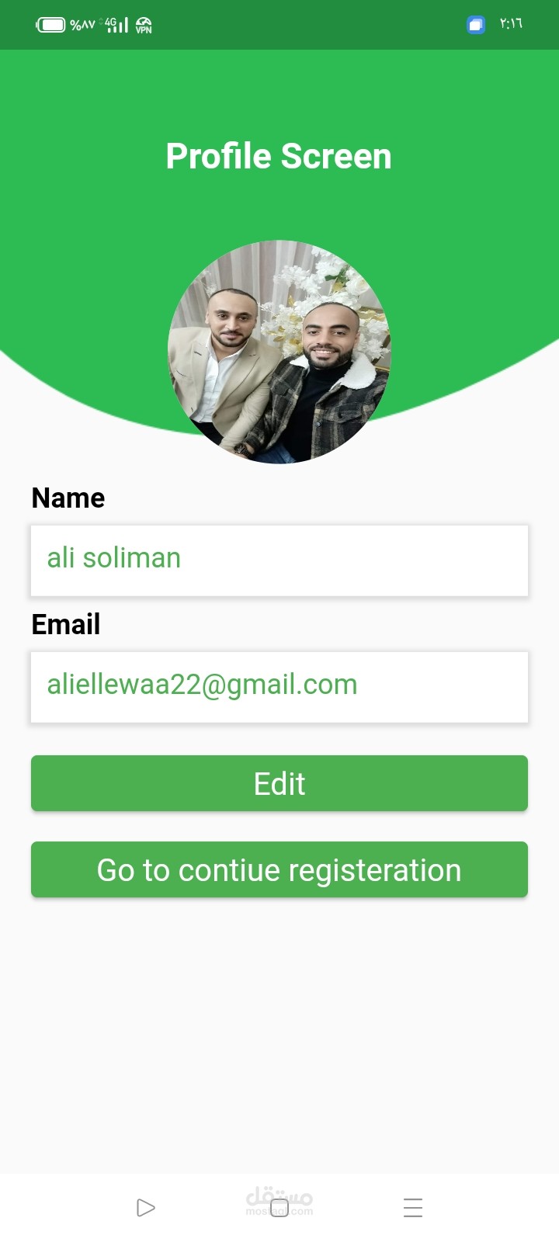Image resolution: width=559 pixels, height=1242 pixels.
Task: Open recent apps three-line menu icon
Action: point(413,1208)
